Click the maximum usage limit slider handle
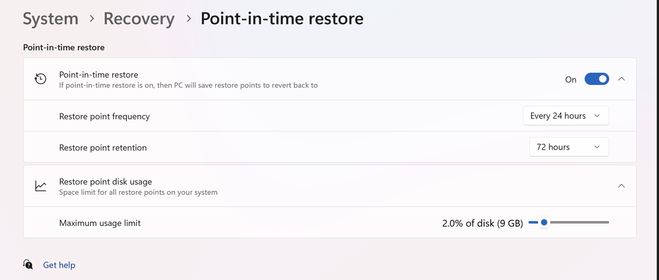The height and width of the screenshot is (280, 659). pyautogui.click(x=544, y=223)
